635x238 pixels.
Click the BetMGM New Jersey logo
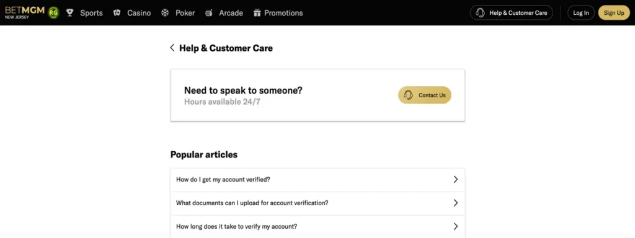[25, 12]
